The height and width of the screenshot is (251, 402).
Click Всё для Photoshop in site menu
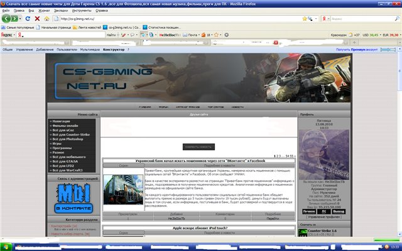[x=67, y=139]
